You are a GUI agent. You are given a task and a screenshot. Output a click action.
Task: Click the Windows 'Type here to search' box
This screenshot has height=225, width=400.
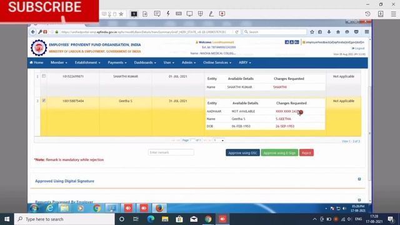(x=64, y=219)
